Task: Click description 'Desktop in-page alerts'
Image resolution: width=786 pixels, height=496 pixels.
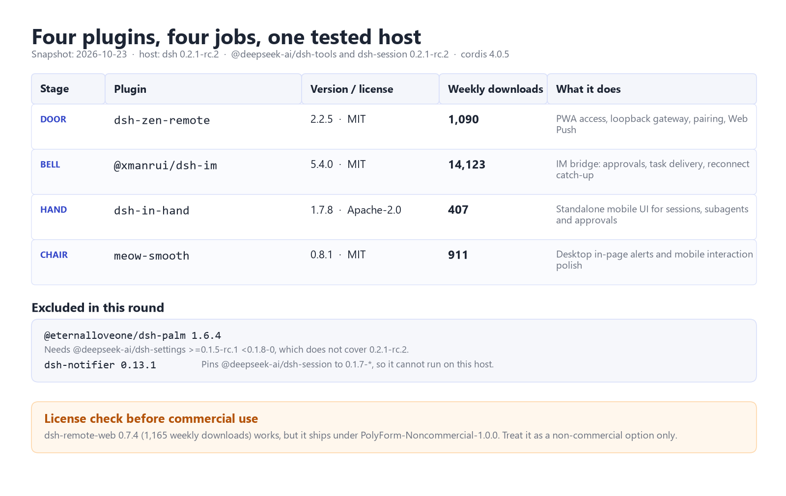Action: pyautogui.click(x=654, y=260)
